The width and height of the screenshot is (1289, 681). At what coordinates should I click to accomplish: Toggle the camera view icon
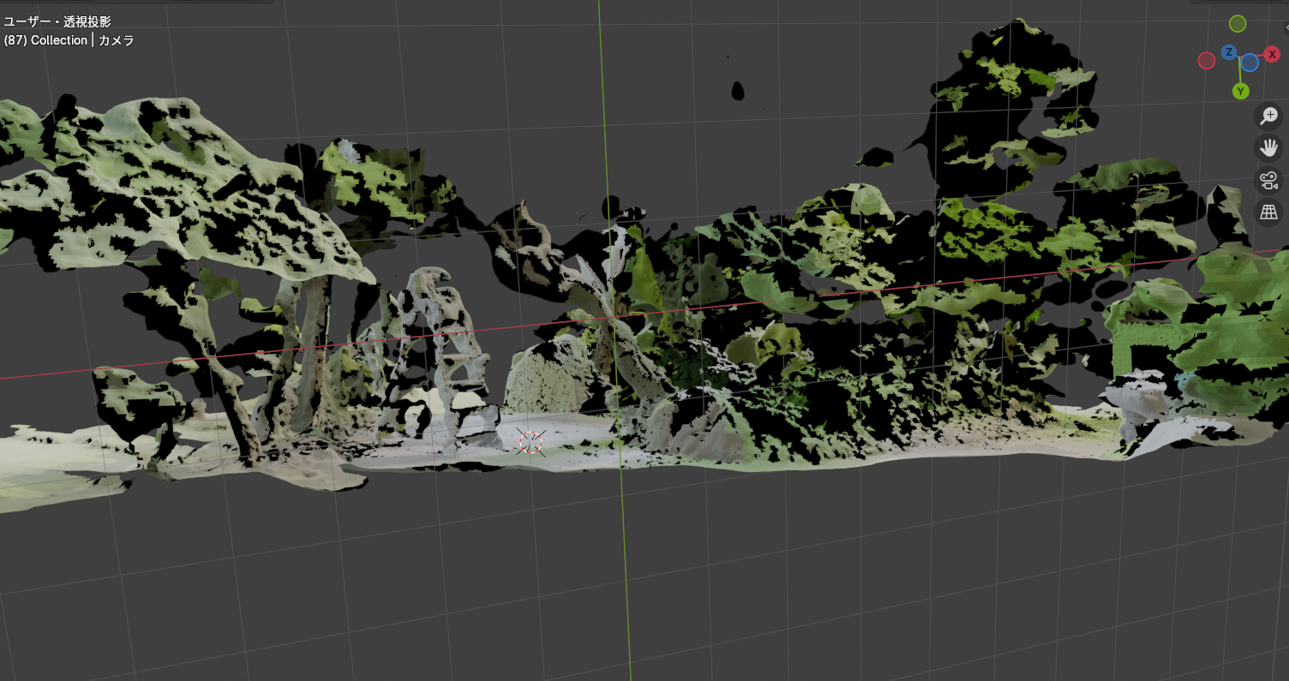pyautogui.click(x=1269, y=181)
